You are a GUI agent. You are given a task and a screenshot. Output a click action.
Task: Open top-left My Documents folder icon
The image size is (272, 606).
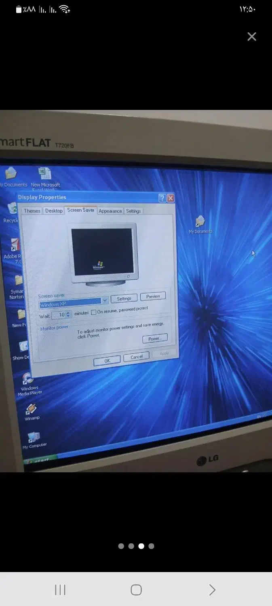click(12, 177)
